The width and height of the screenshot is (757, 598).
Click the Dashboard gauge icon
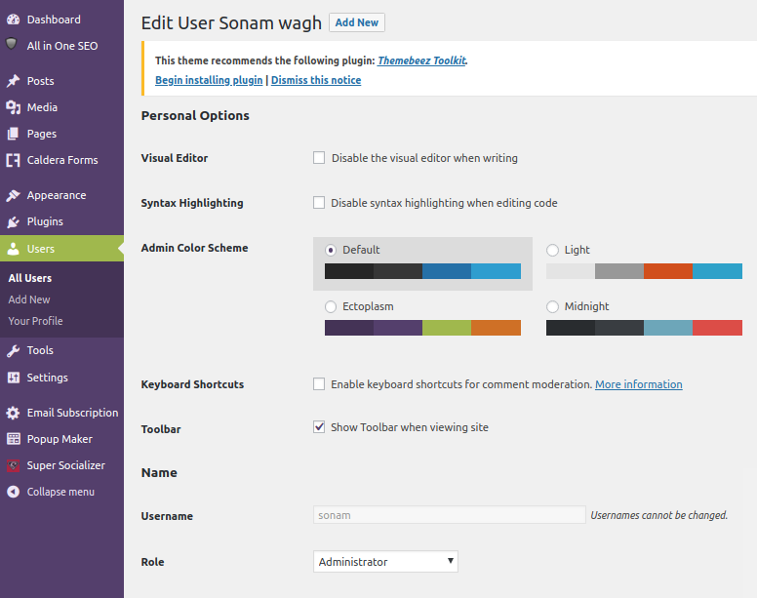pos(13,20)
